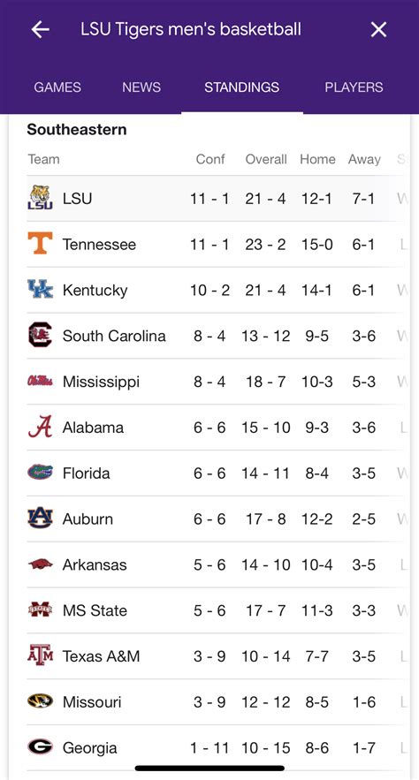Select the STANDINGS tab
The image size is (419, 780).
242,87
